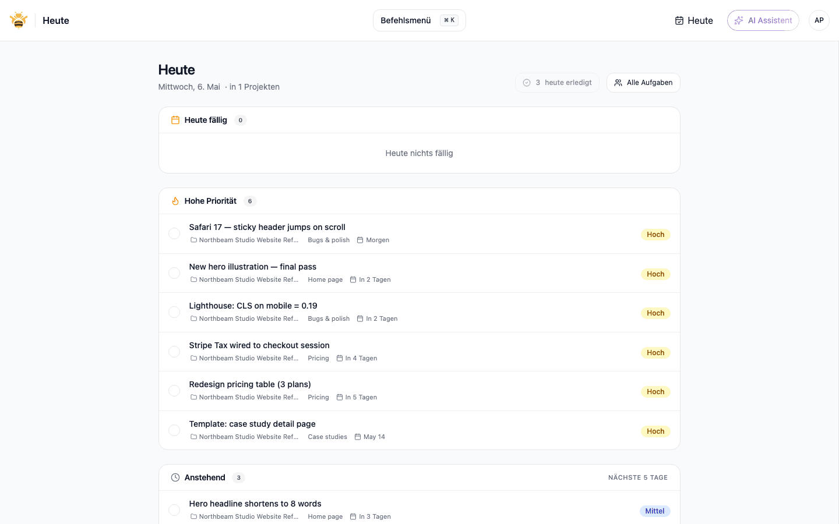
Task: Open Stripe Tax wired to checkout session
Action: tap(259, 345)
